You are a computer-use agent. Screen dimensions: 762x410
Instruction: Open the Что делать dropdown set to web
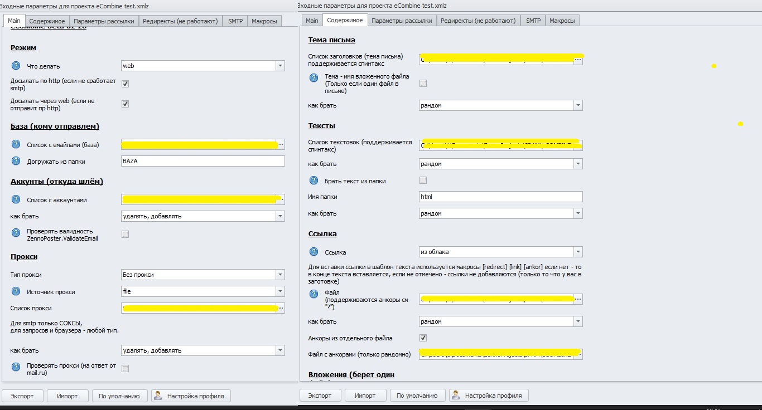pos(203,66)
